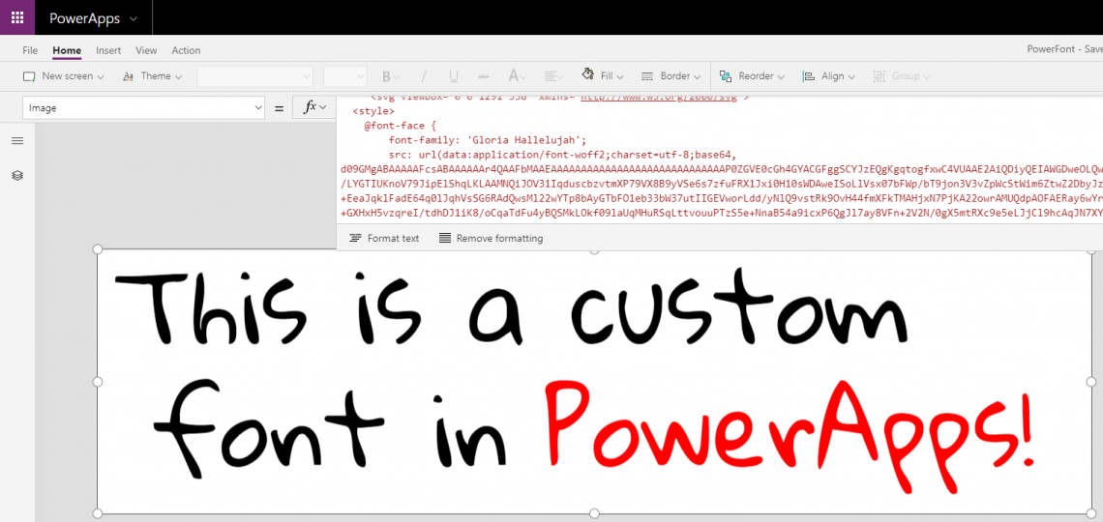Click the Format text button
1103x522 pixels.
coord(384,238)
